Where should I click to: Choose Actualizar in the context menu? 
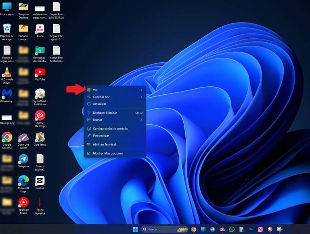115,104
